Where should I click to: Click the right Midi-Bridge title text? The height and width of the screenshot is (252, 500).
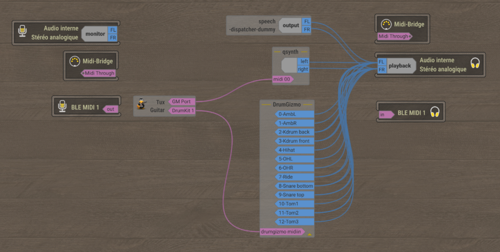[409, 24]
